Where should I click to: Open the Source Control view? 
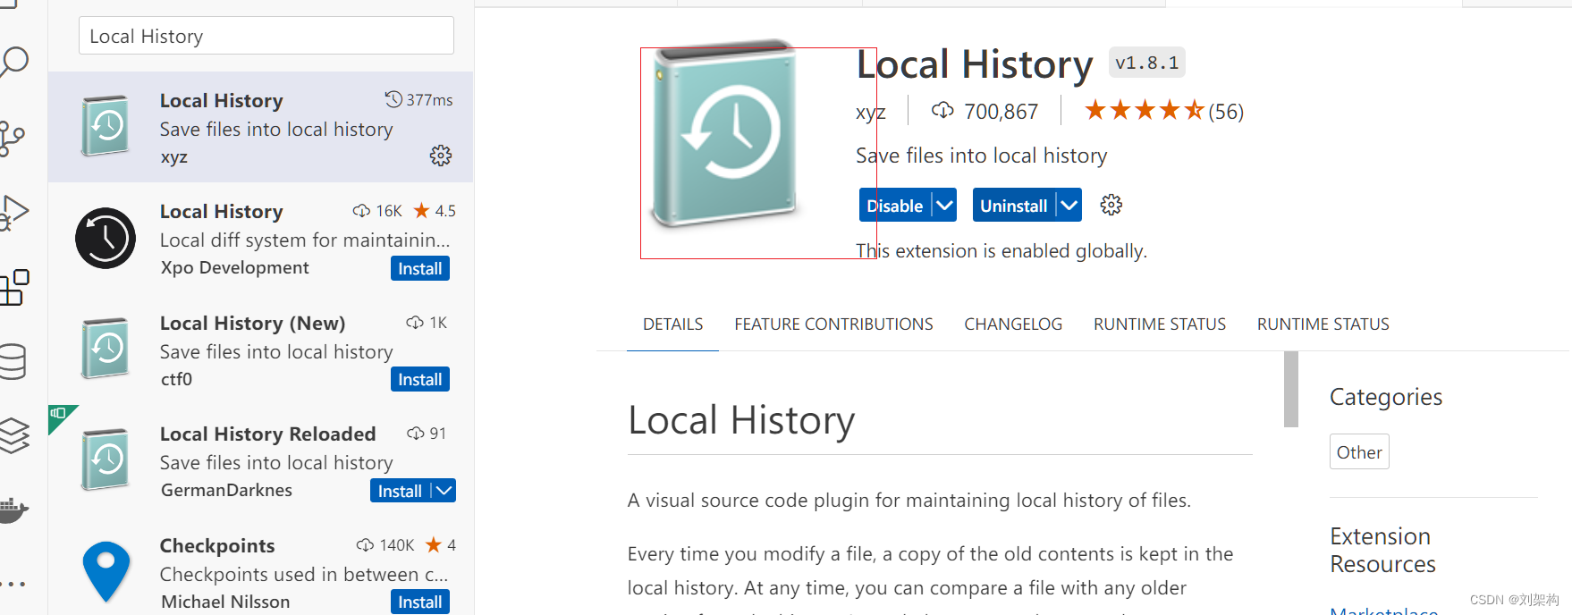click(x=12, y=139)
